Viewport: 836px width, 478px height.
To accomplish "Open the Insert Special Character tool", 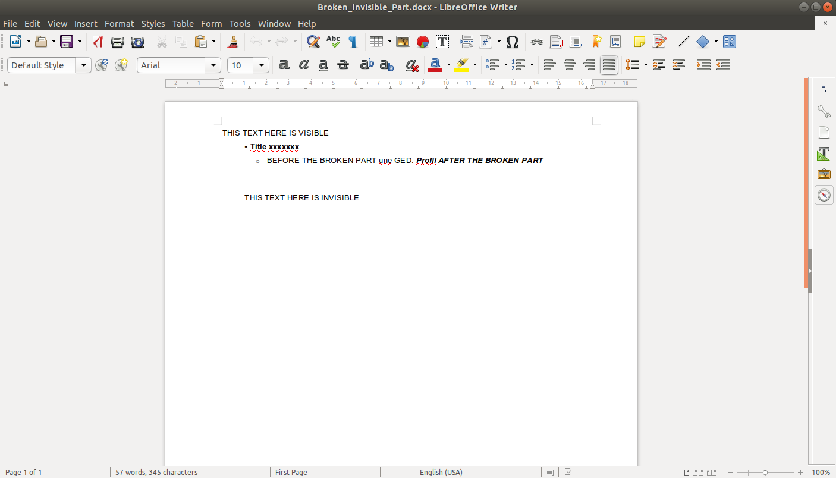I will click(x=512, y=42).
